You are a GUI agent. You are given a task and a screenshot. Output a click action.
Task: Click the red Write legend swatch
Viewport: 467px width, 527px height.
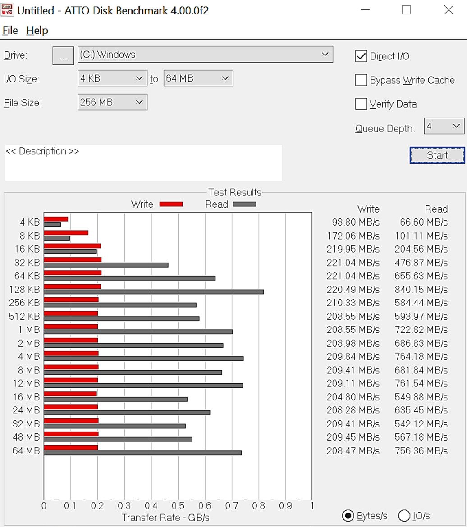[171, 204]
